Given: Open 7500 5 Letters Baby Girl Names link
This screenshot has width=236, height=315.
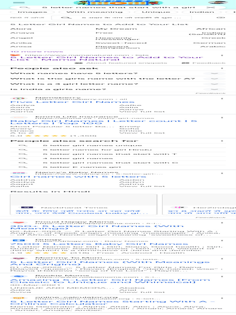Looking at the screenshot, I should [x=99, y=244].
